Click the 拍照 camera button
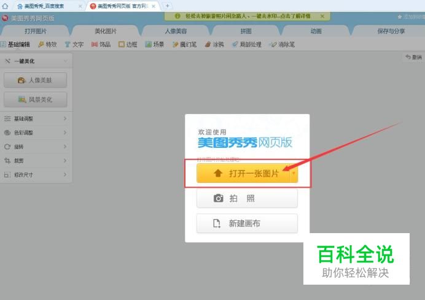Screen dimensions: 425x300 (x=247, y=198)
